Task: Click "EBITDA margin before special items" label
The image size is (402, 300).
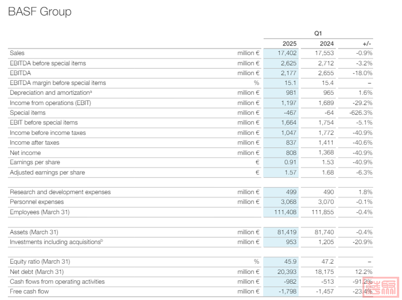Action: [58, 83]
